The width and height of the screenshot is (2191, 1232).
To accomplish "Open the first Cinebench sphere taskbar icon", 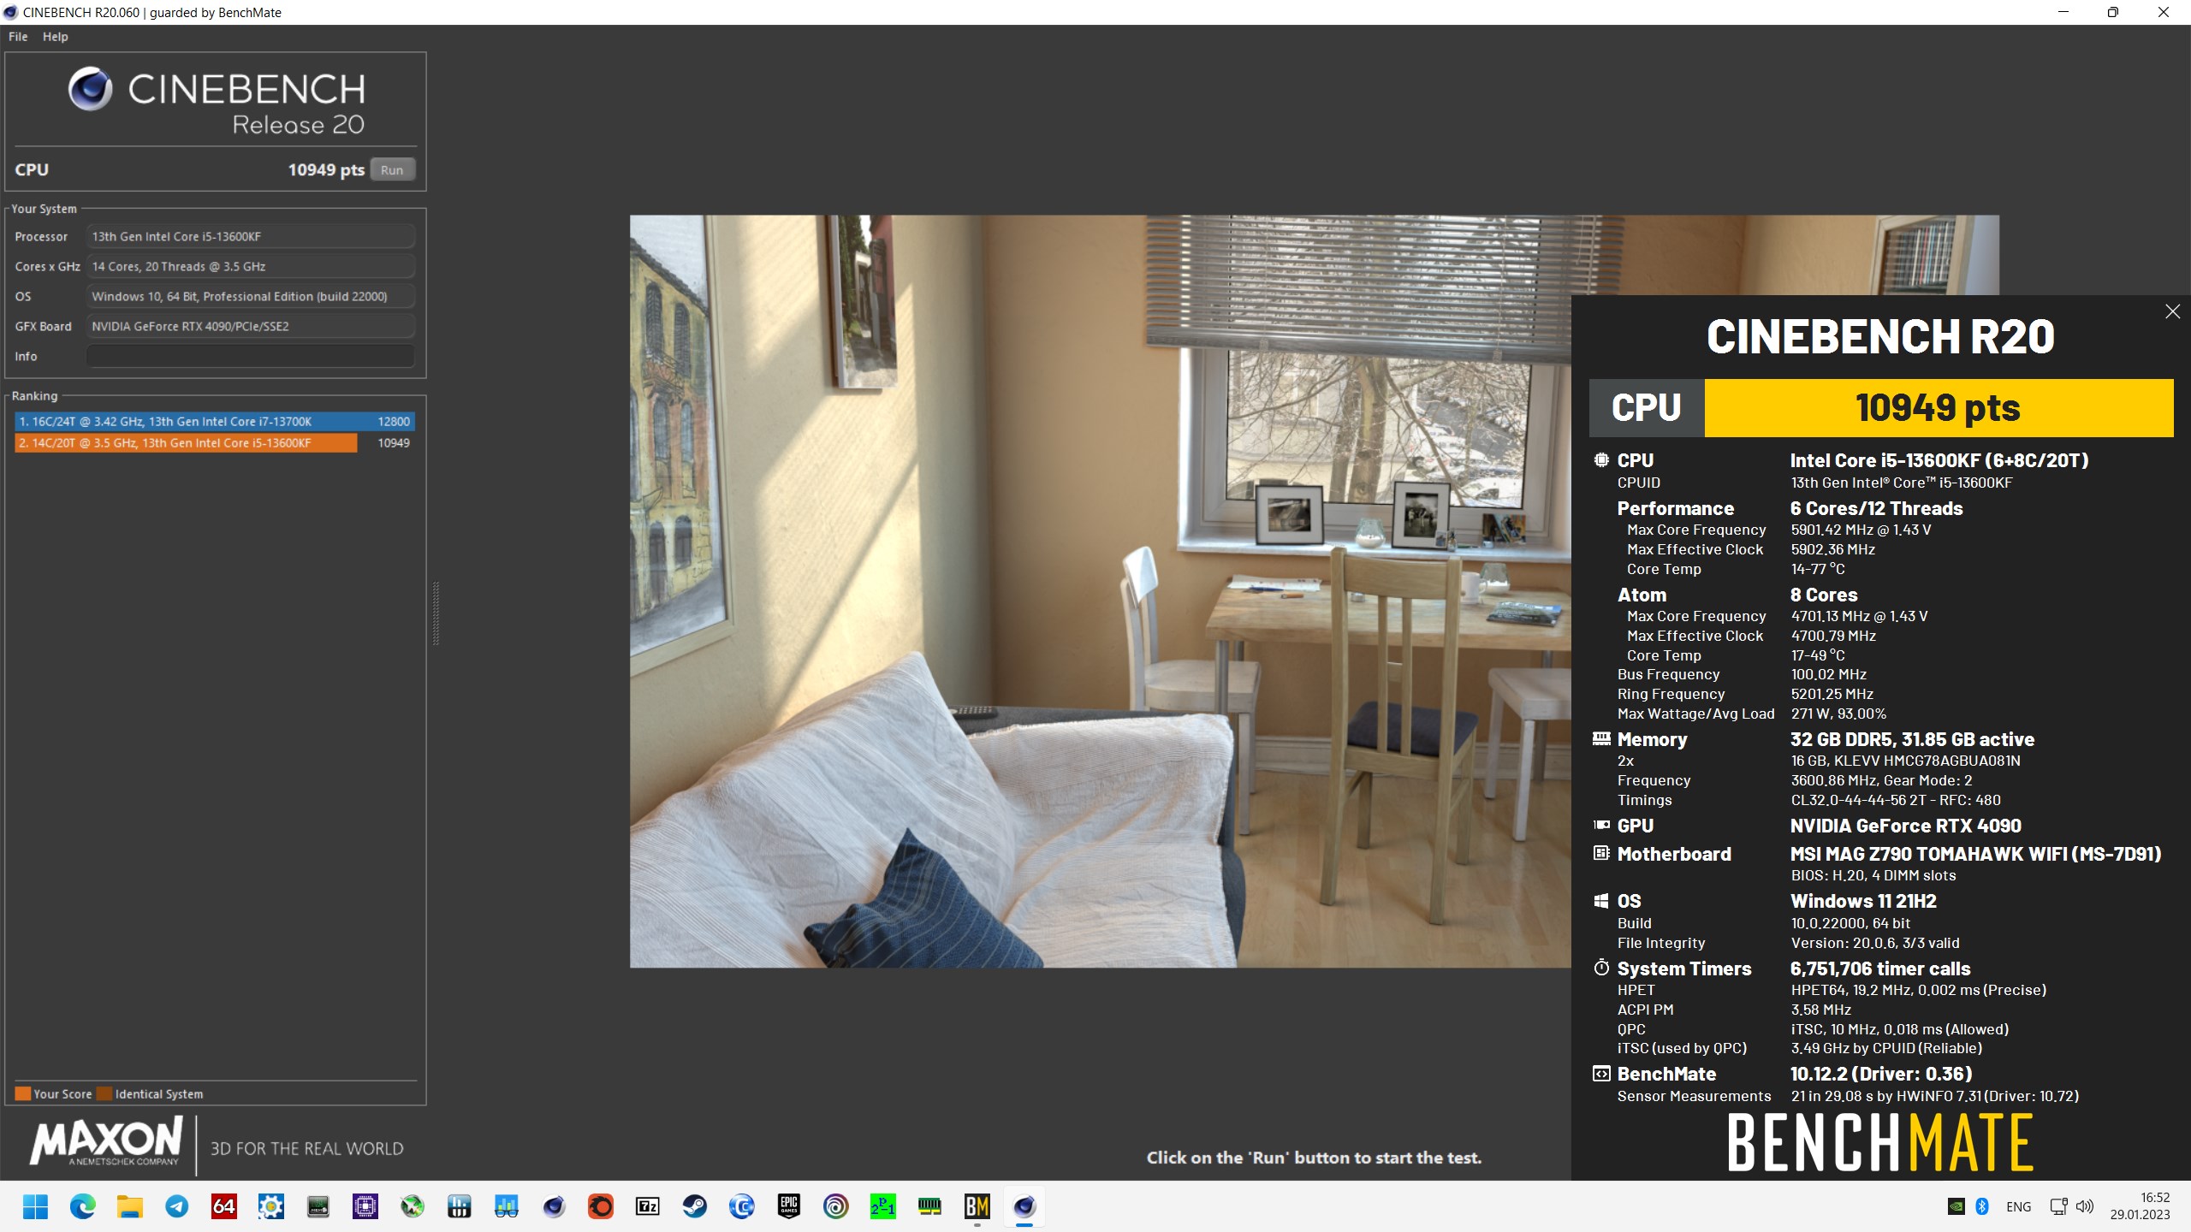I will point(554,1206).
